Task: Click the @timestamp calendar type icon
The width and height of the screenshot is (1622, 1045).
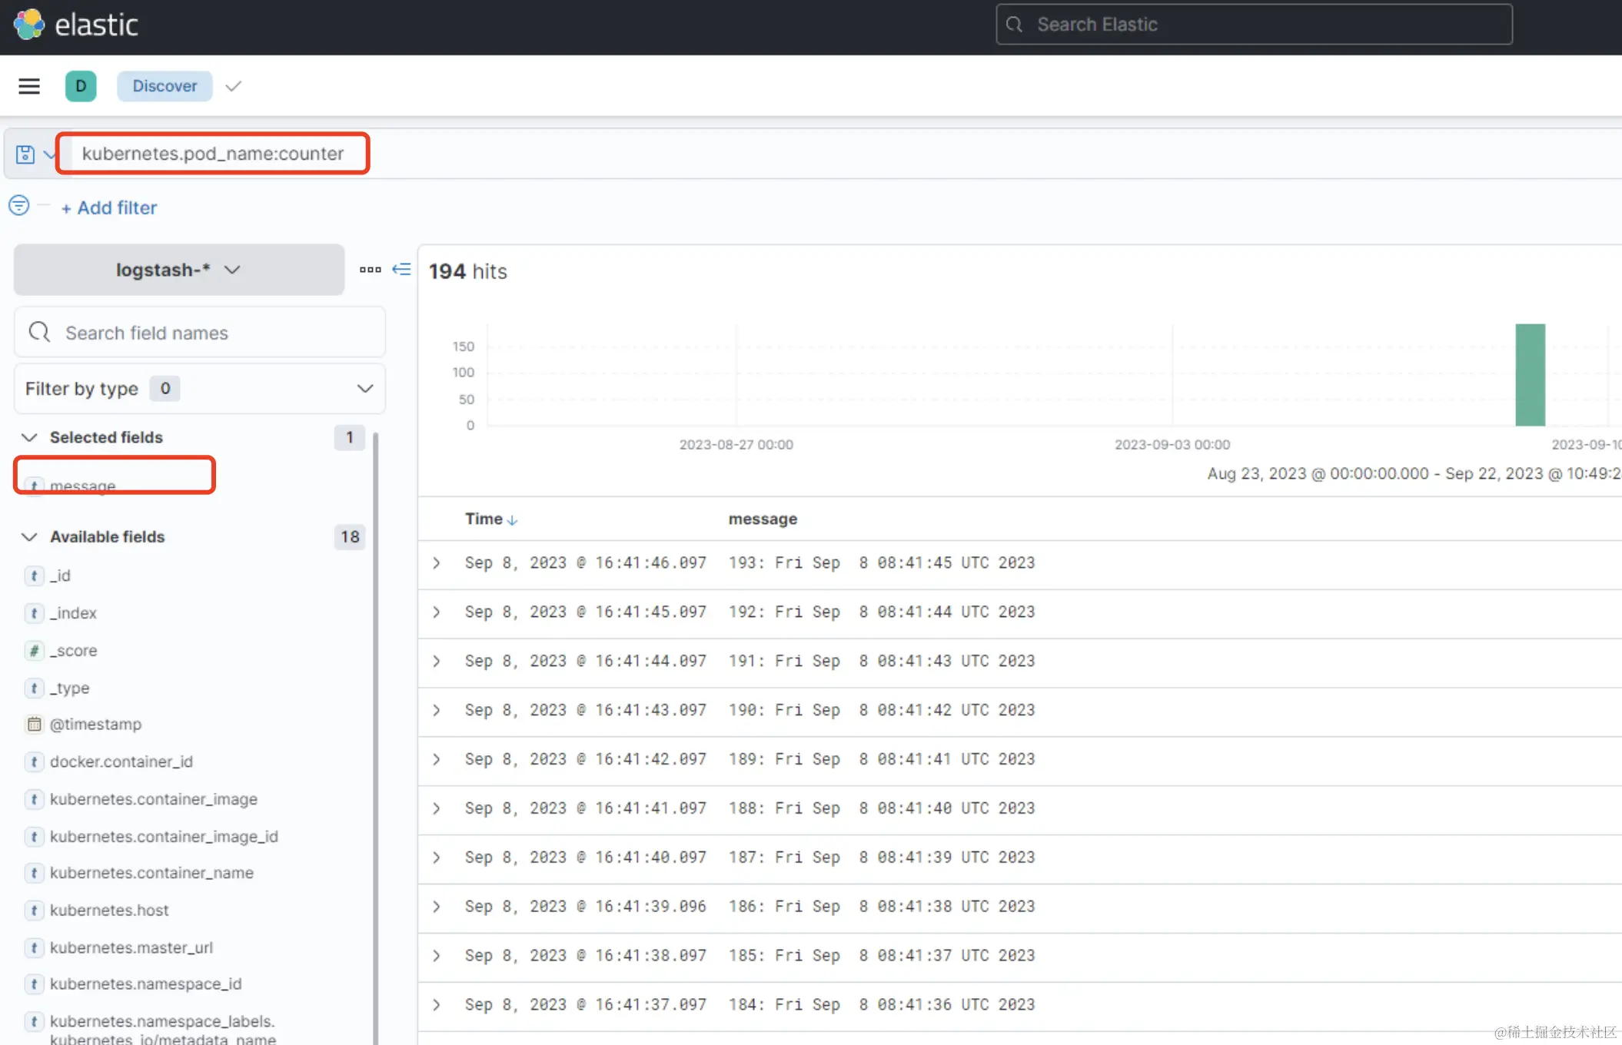Action: click(x=34, y=724)
